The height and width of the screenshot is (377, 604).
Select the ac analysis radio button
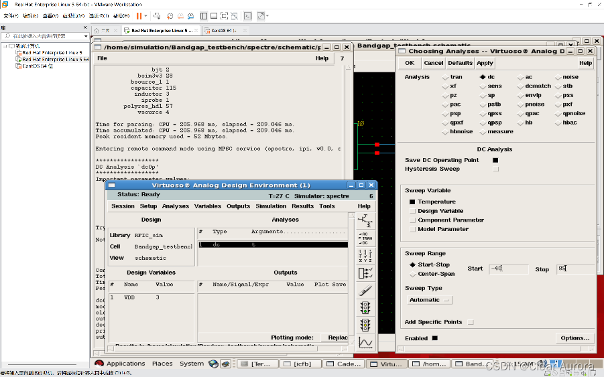coord(520,77)
